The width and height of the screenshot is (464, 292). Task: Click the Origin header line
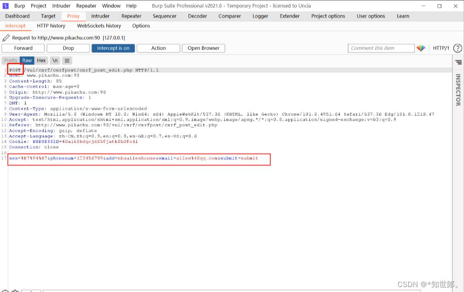57,92
